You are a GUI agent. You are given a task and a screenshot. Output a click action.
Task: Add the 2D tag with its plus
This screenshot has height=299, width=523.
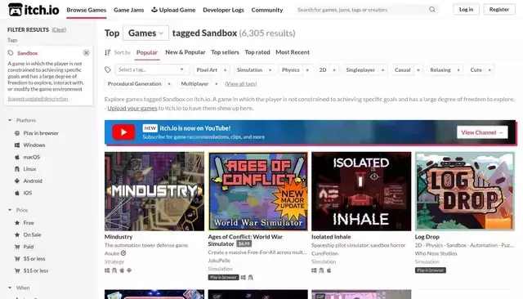(x=334, y=70)
